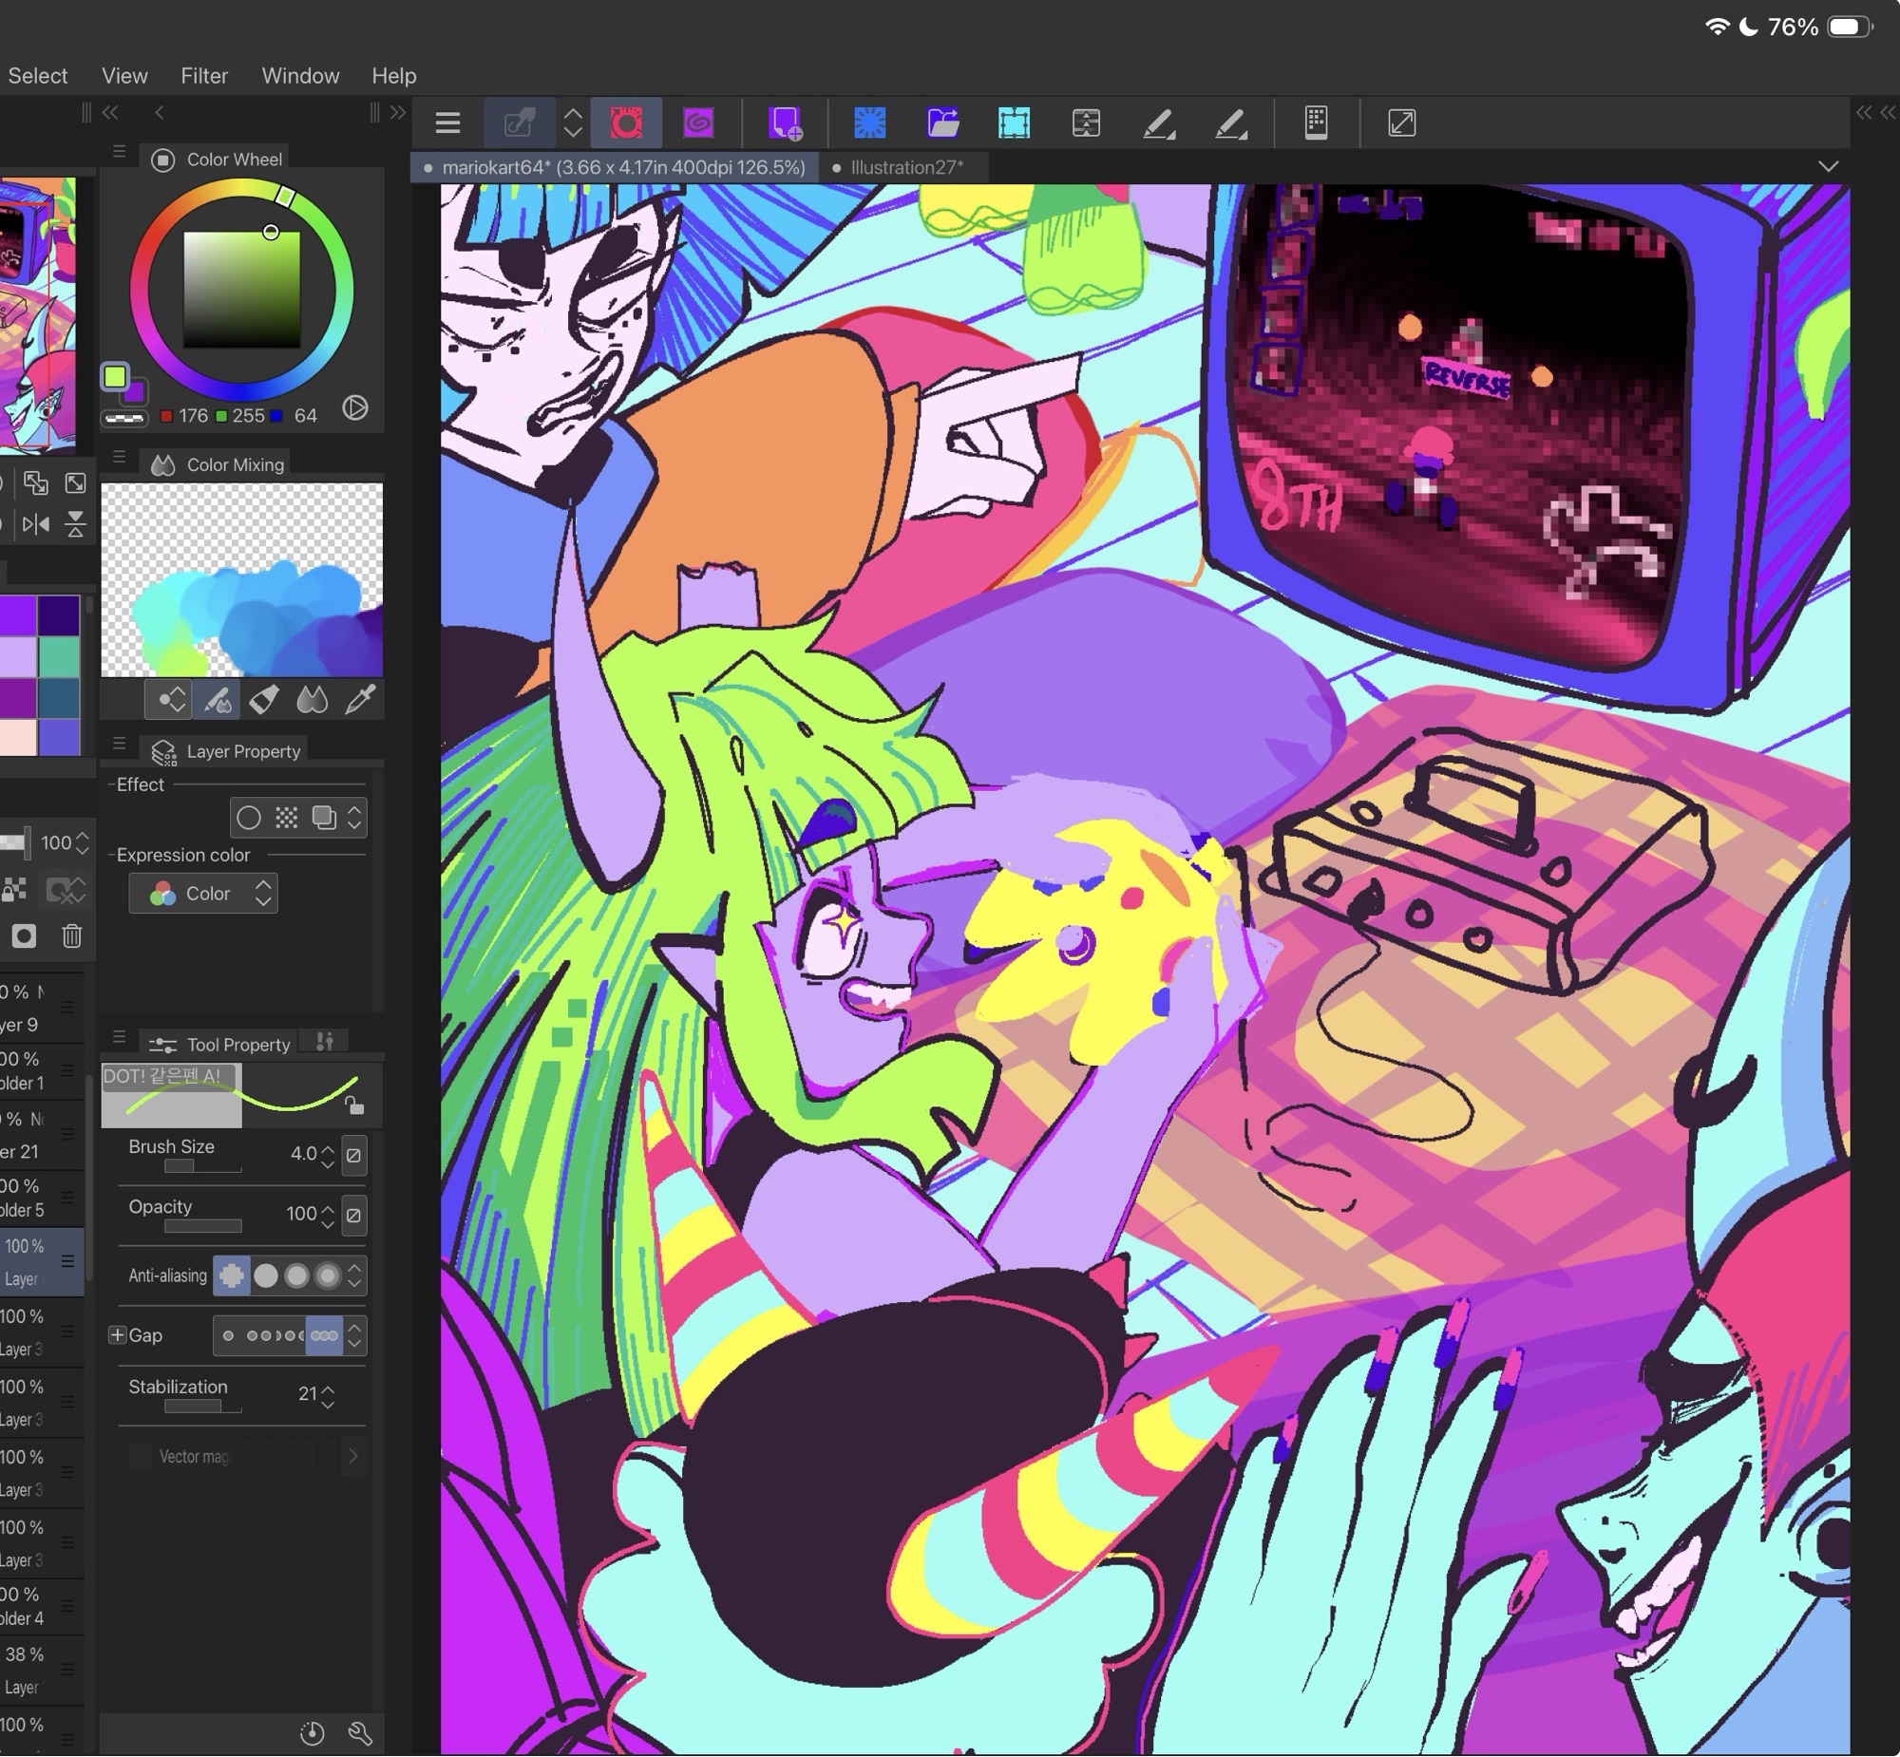Open the canvas tab list chevron
This screenshot has width=1900, height=1757.
(x=1828, y=167)
